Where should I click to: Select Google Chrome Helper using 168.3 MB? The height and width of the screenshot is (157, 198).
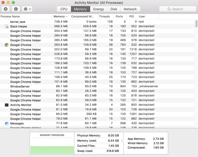pos(97,63)
